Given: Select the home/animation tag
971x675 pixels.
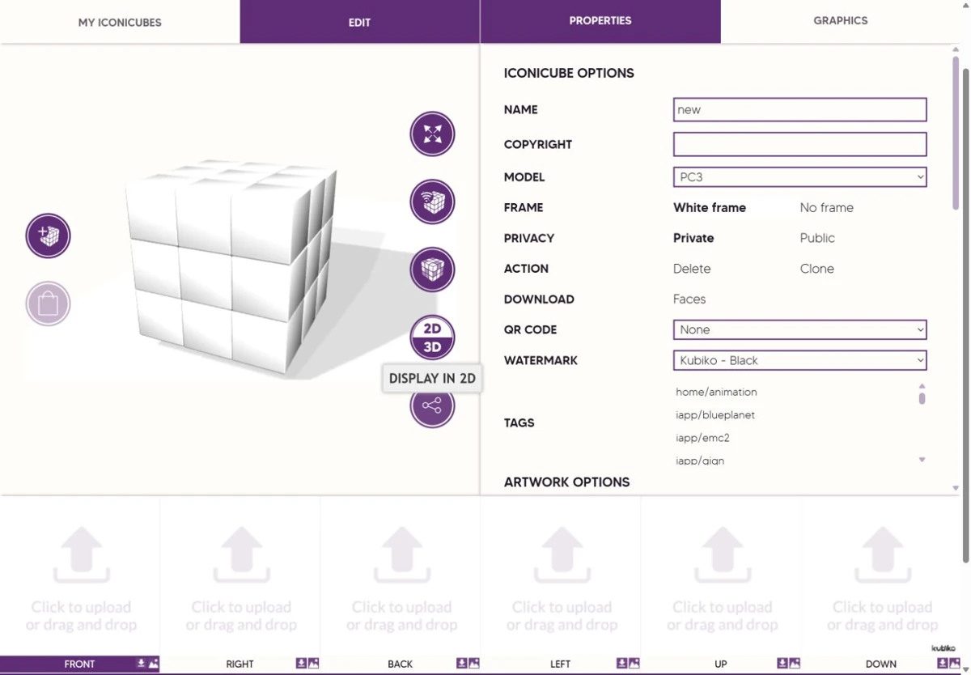Looking at the screenshot, I should pyautogui.click(x=716, y=392).
